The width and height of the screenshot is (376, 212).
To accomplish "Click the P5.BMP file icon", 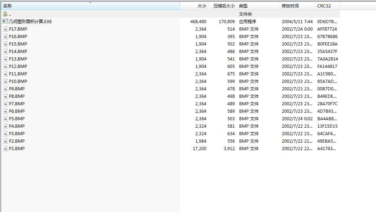I will pos(6,119).
